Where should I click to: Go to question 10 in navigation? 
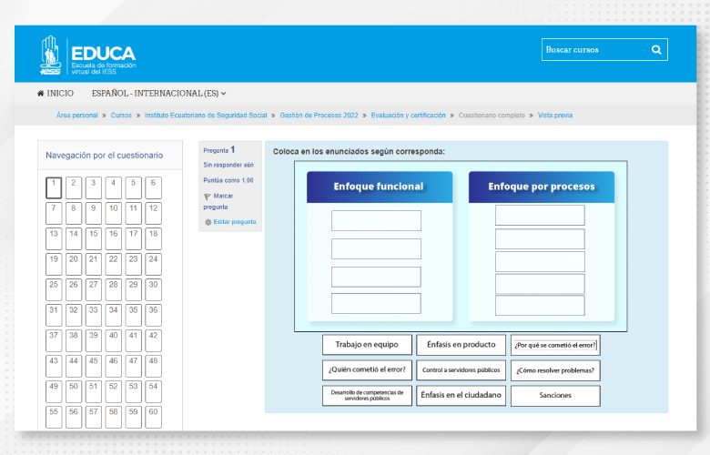click(x=113, y=213)
